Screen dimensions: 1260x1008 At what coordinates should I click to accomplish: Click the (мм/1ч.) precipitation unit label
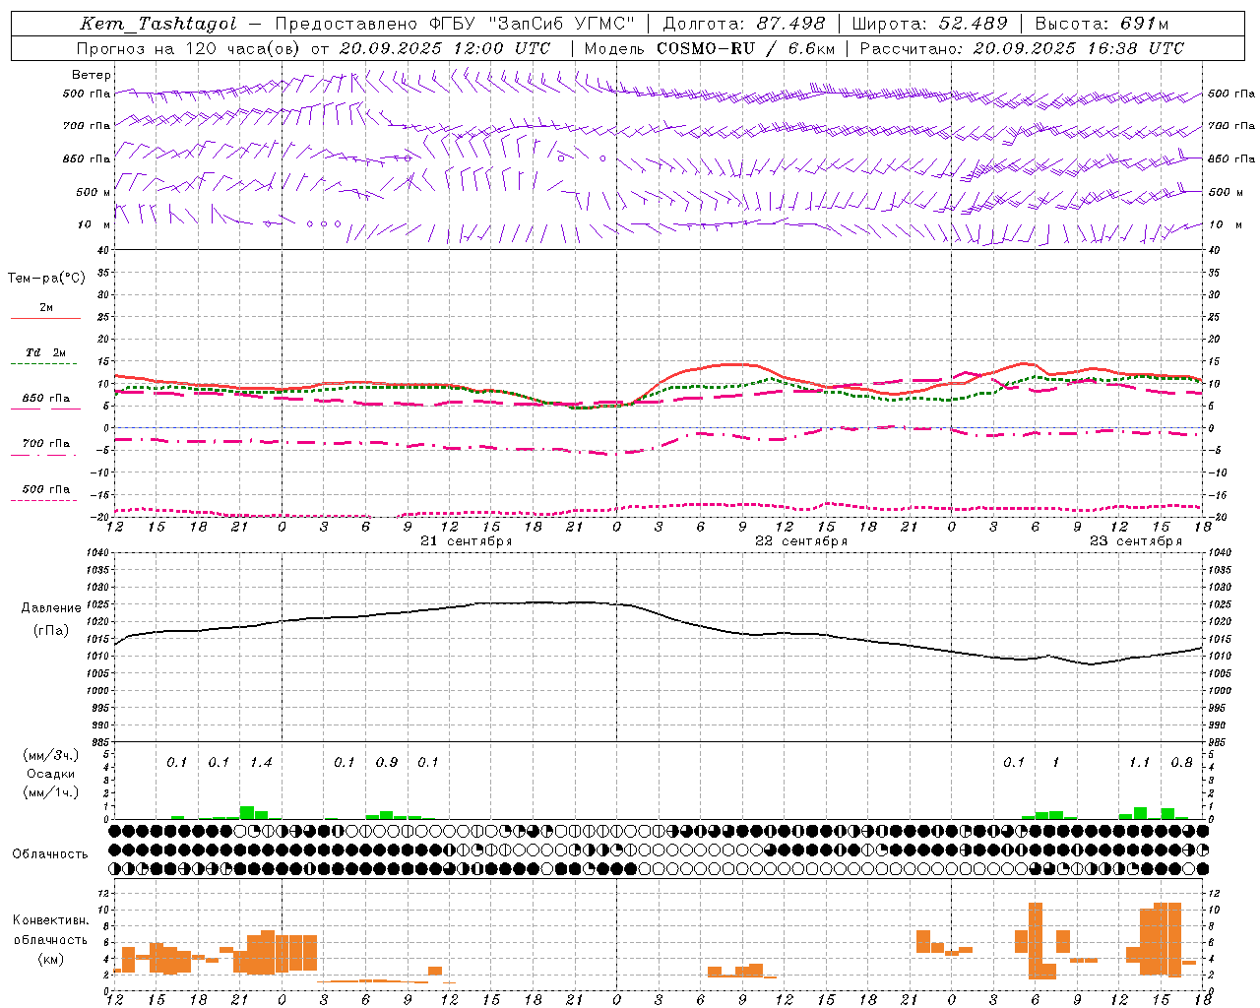pyautogui.click(x=50, y=792)
